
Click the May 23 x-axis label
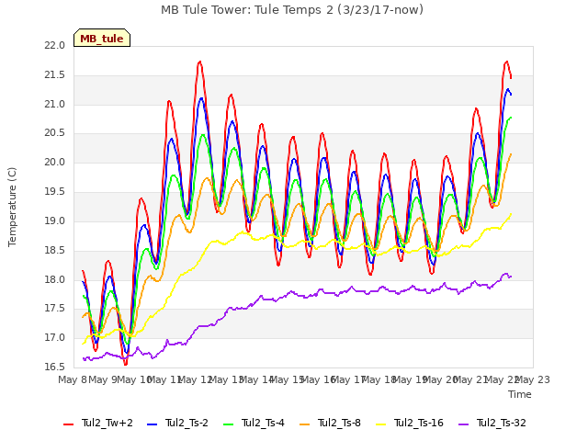tap(533, 379)
